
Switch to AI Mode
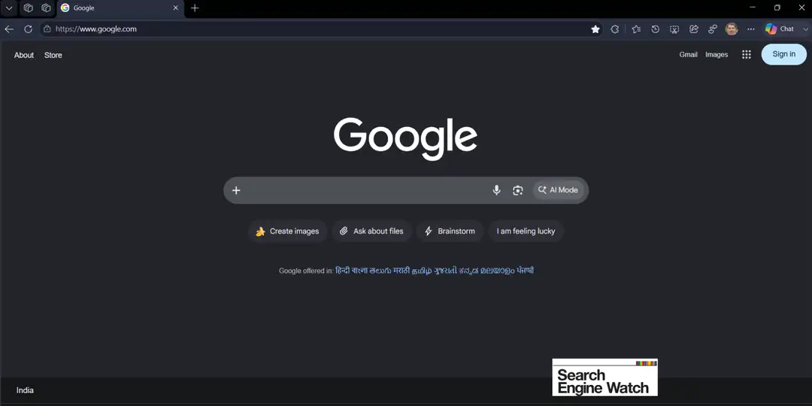pyautogui.click(x=558, y=190)
